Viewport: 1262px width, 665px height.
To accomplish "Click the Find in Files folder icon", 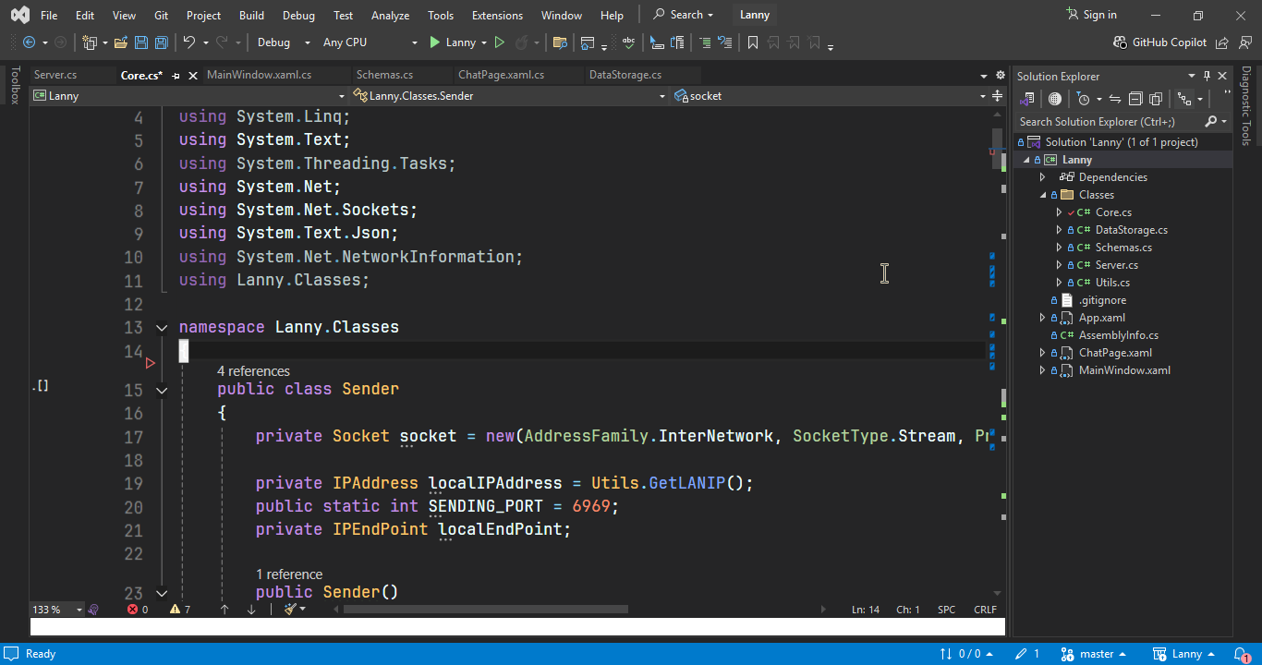I will (x=560, y=42).
